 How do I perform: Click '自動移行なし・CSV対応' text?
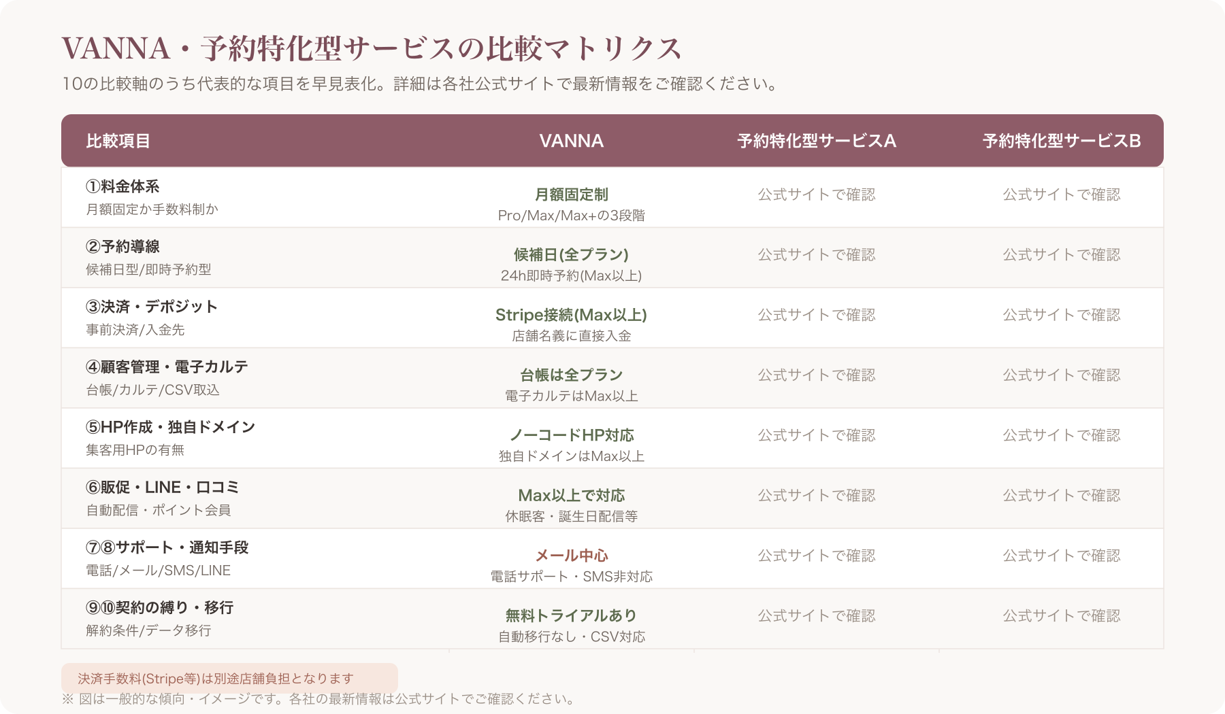(572, 636)
